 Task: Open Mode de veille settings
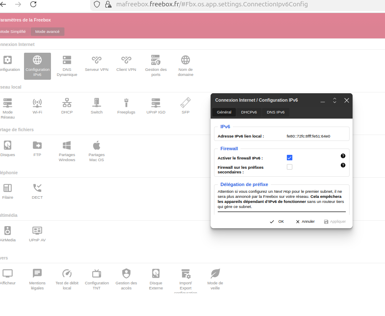[x=215, y=279]
